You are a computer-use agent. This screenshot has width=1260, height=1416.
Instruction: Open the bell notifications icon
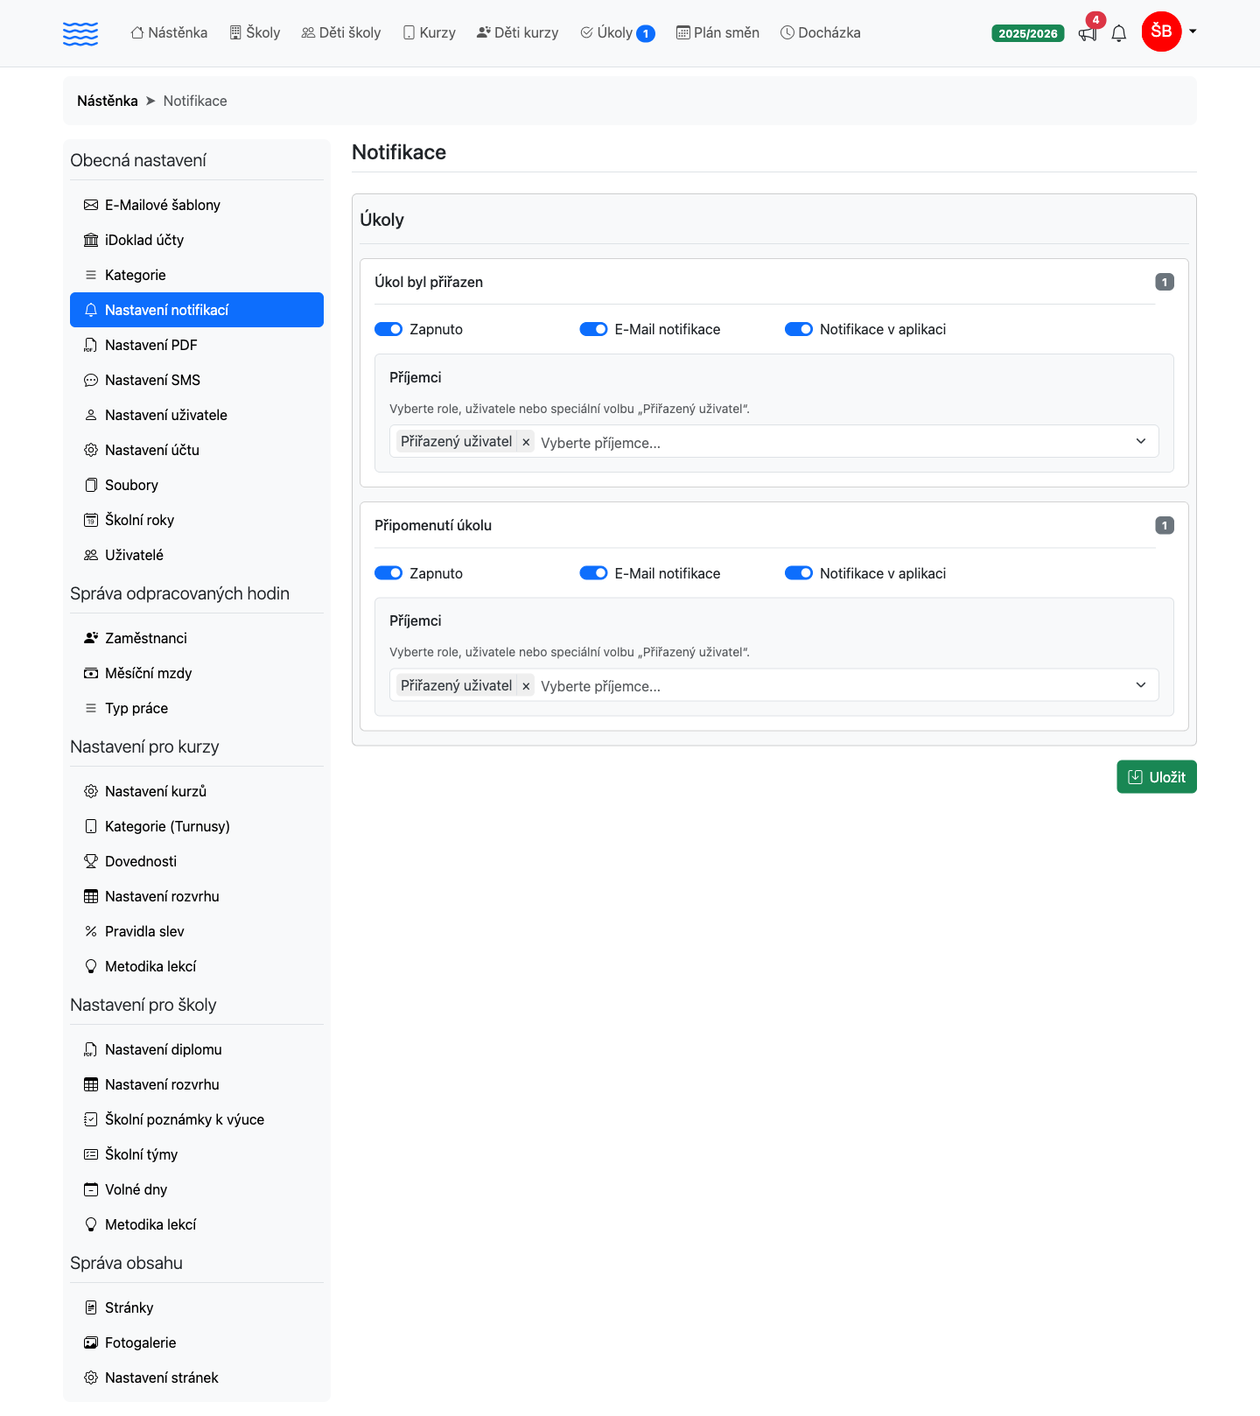coord(1119,34)
